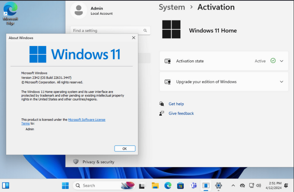The width and height of the screenshot is (294, 192).
Task: Click the green Active checkmark icon
Action: tap(273, 61)
